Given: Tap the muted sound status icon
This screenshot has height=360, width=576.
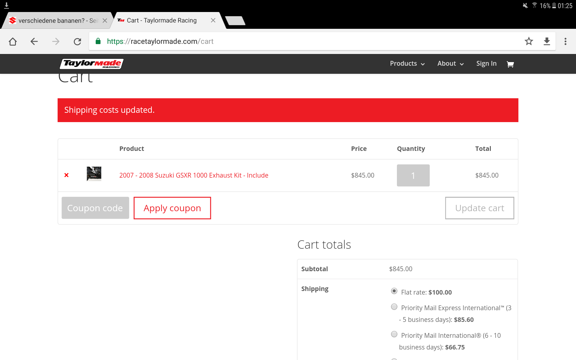Looking at the screenshot, I should click(525, 5).
